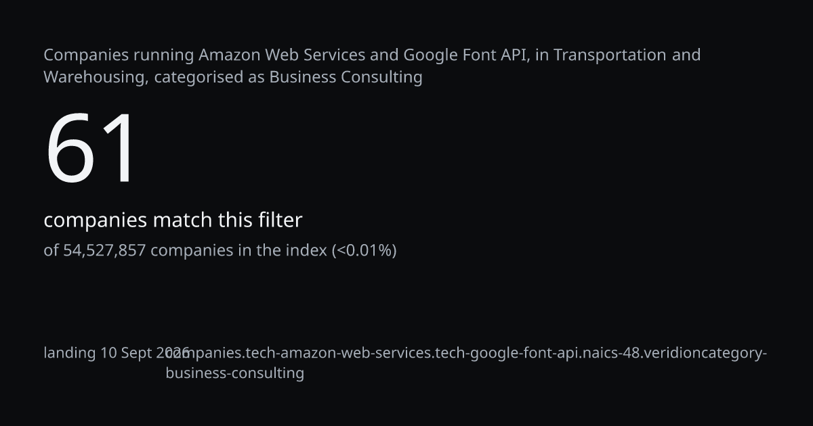
Task: Click 'Companies running' at heading start
Action: pos(119,55)
